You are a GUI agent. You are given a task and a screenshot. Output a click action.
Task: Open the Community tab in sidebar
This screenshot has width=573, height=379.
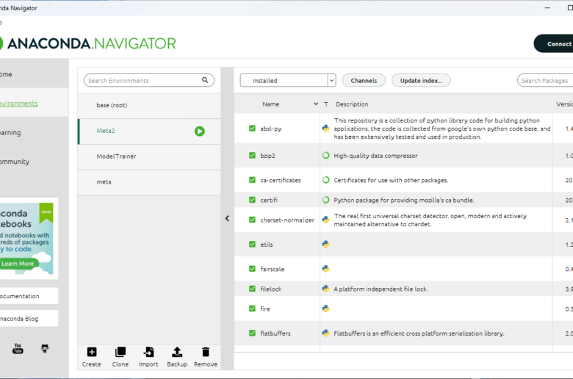[33, 162]
